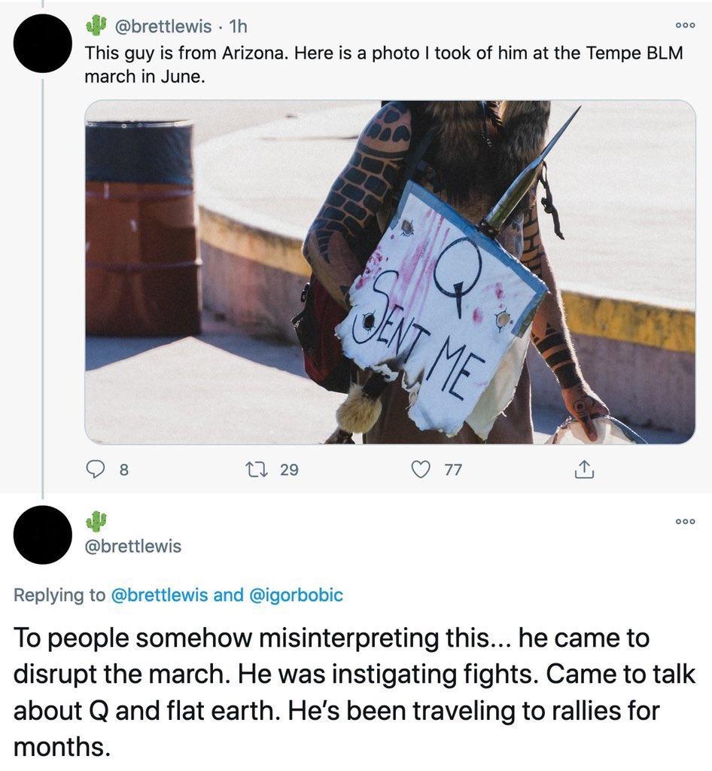Click the 1h timestamp on the first tweet
Image resolution: width=712 pixels, height=771 pixels.
[x=238, y=26]
